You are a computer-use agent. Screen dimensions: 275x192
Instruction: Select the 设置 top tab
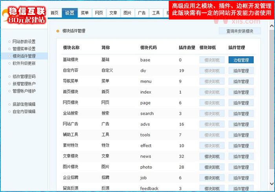click(70, 13)
